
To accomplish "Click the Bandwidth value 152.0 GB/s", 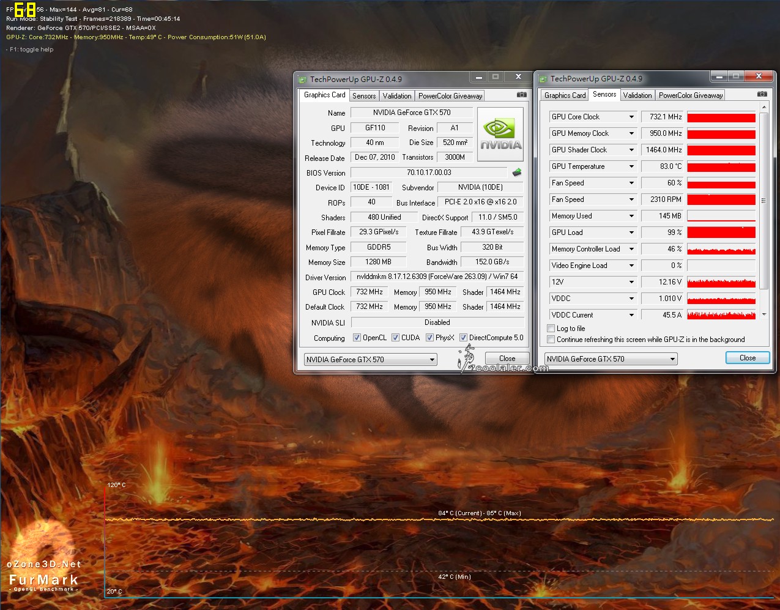I will (x=492, y=262).
